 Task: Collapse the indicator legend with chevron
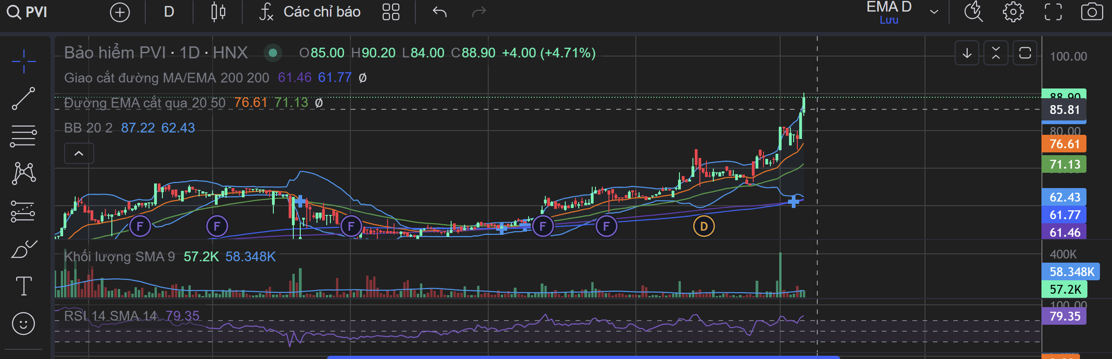click(x=79, y=153)
